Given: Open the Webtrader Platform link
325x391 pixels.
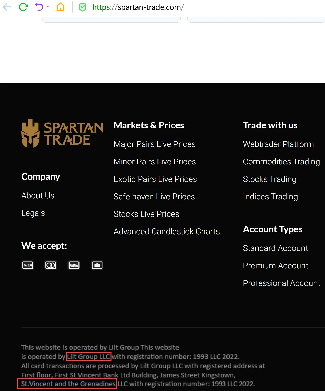Looking at the screenshot, I should [278, 144].
